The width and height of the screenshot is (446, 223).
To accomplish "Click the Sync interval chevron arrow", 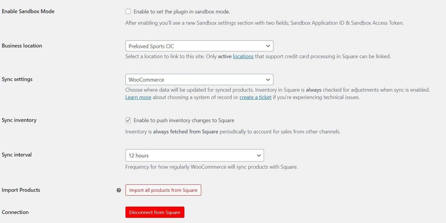I will coord(258,155).
